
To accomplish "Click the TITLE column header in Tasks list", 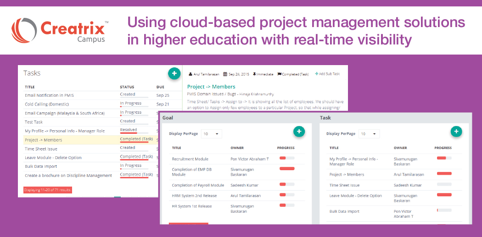I will [x=29, y=87].
